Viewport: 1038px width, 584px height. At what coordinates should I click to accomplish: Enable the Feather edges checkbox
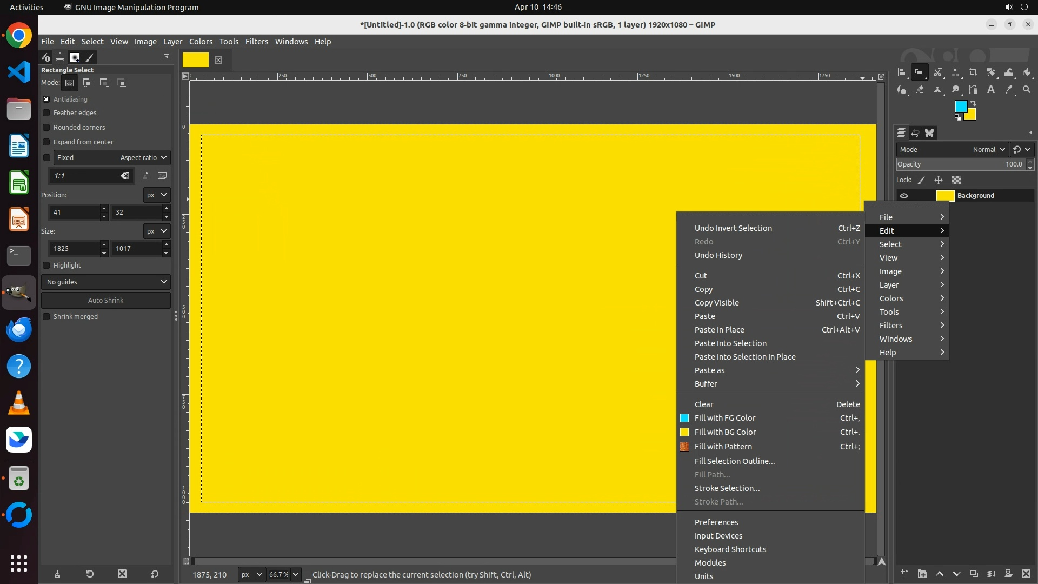[x=46, y=113]
